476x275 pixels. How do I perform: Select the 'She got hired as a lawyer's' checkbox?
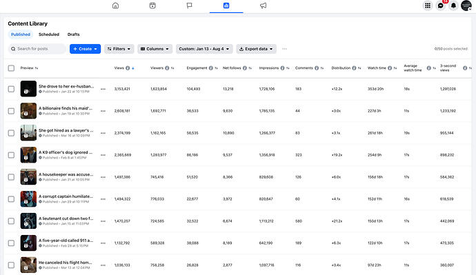(11, 133)
